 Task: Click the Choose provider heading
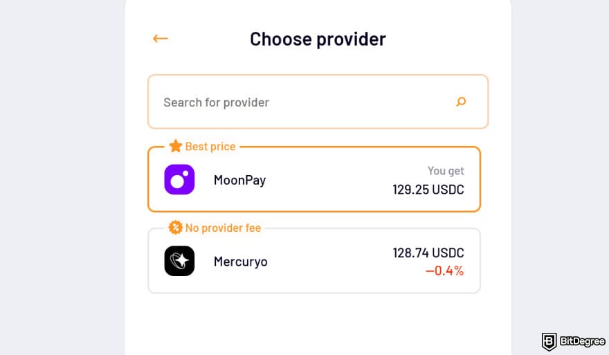click(318, 39)
